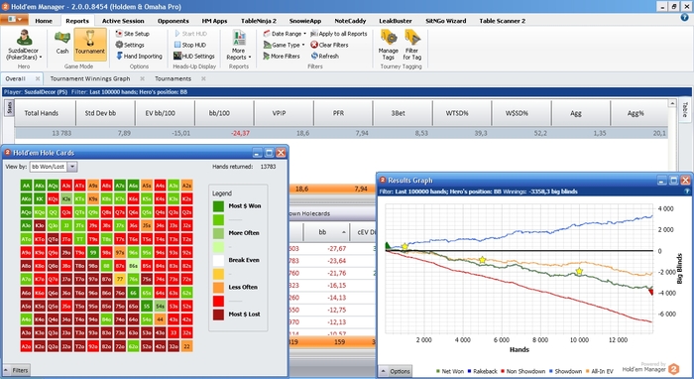This screenshot has height=379, width=694.
Task: Sort by the bb column in holecards table
Action: [x=326, y=232]
